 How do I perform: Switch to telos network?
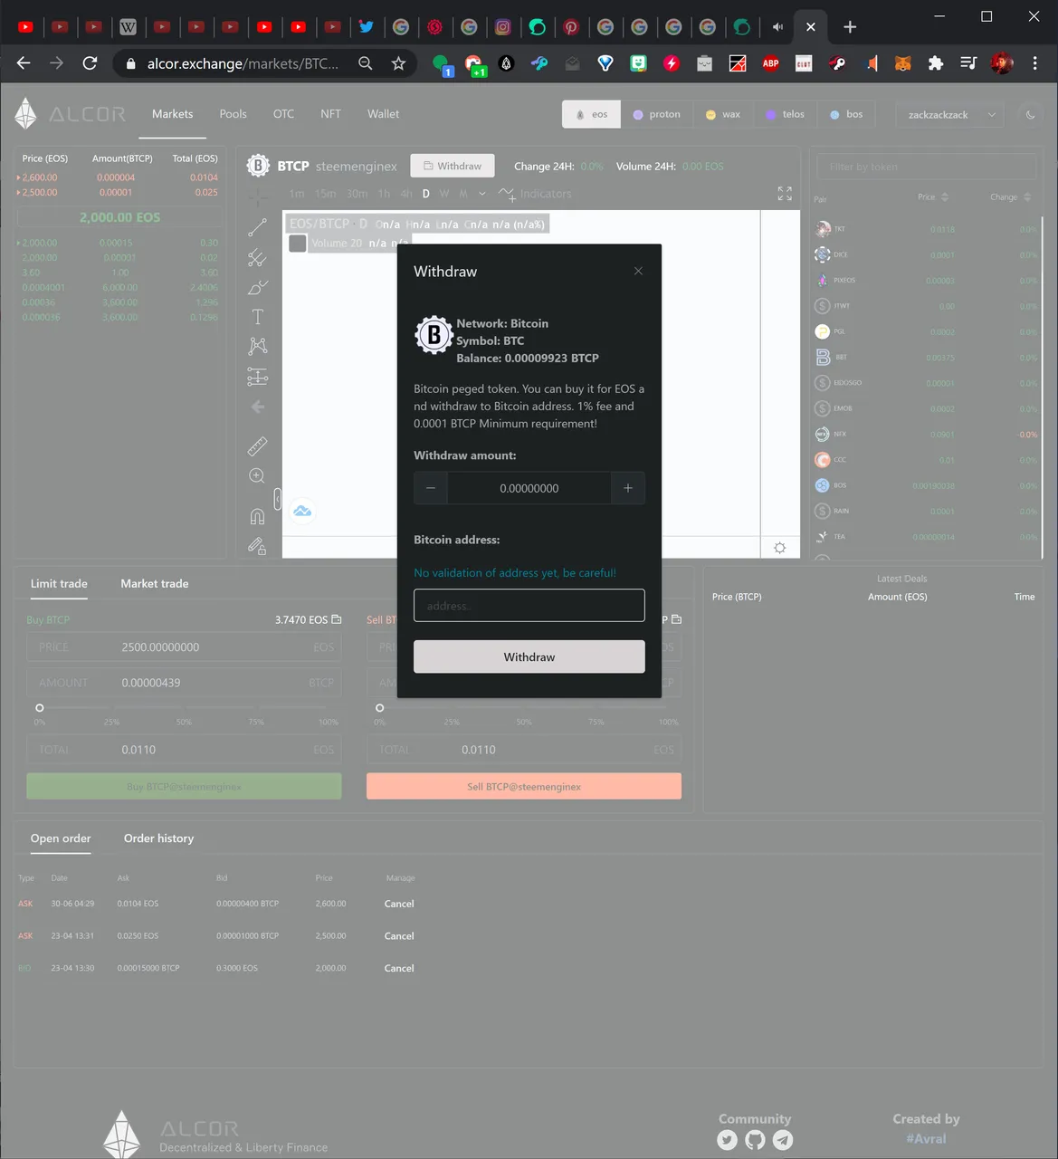[x=785, y=114]
